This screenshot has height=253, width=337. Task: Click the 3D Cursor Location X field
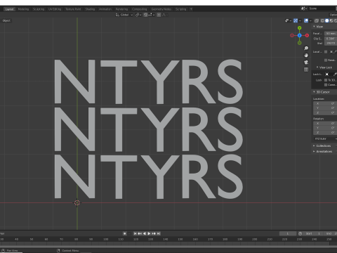coord(325,103)
